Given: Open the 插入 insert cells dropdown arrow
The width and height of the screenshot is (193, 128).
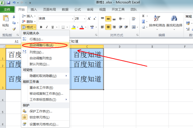Looking at the screenshot, I should click(x=35, y=16).
